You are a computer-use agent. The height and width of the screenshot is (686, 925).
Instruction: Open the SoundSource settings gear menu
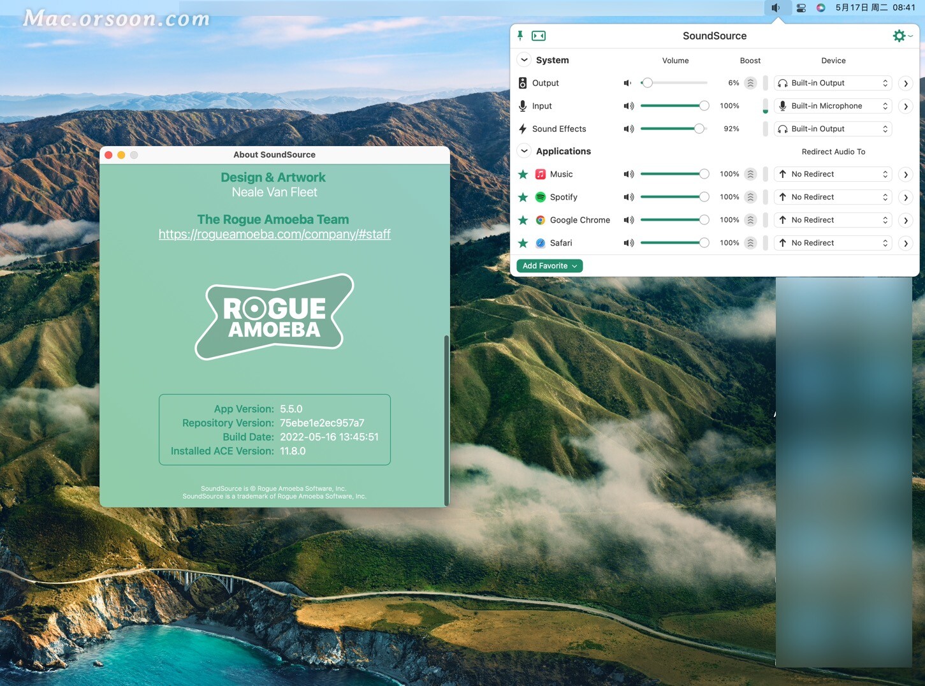902,36
